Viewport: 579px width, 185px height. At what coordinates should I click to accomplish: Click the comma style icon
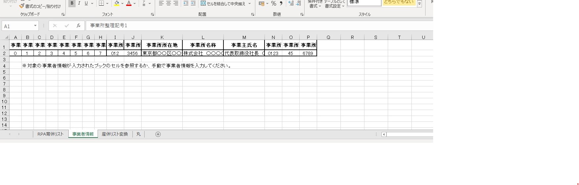pyautogui.click(x=281, y=3)
